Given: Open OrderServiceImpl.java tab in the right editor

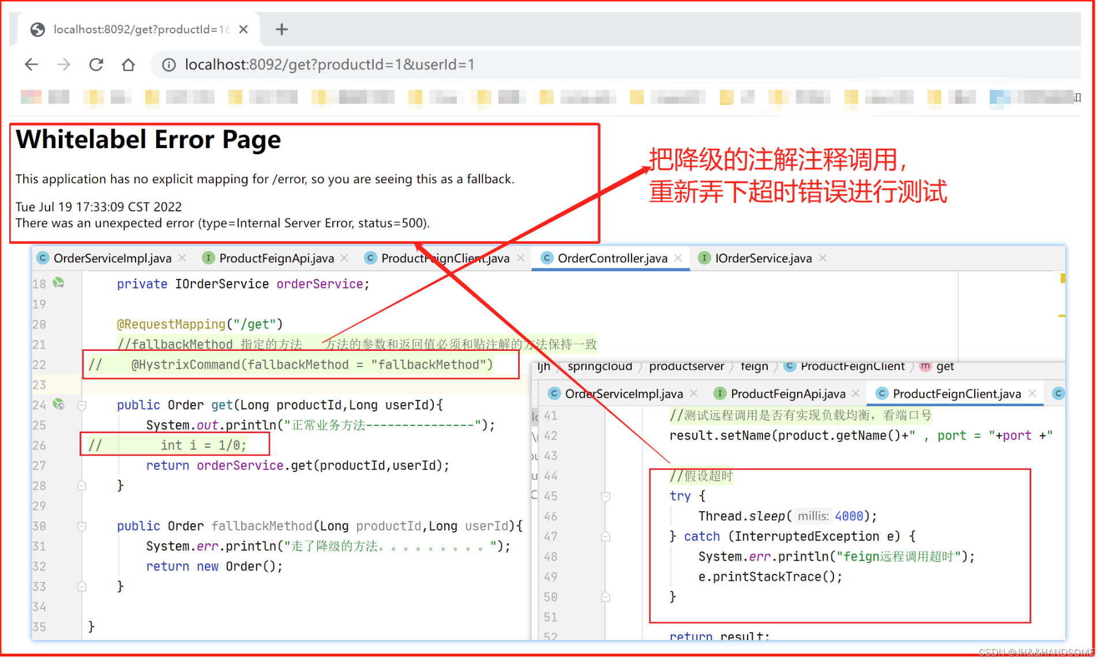Looking at the screenshot, I should (x=623, y=394).
